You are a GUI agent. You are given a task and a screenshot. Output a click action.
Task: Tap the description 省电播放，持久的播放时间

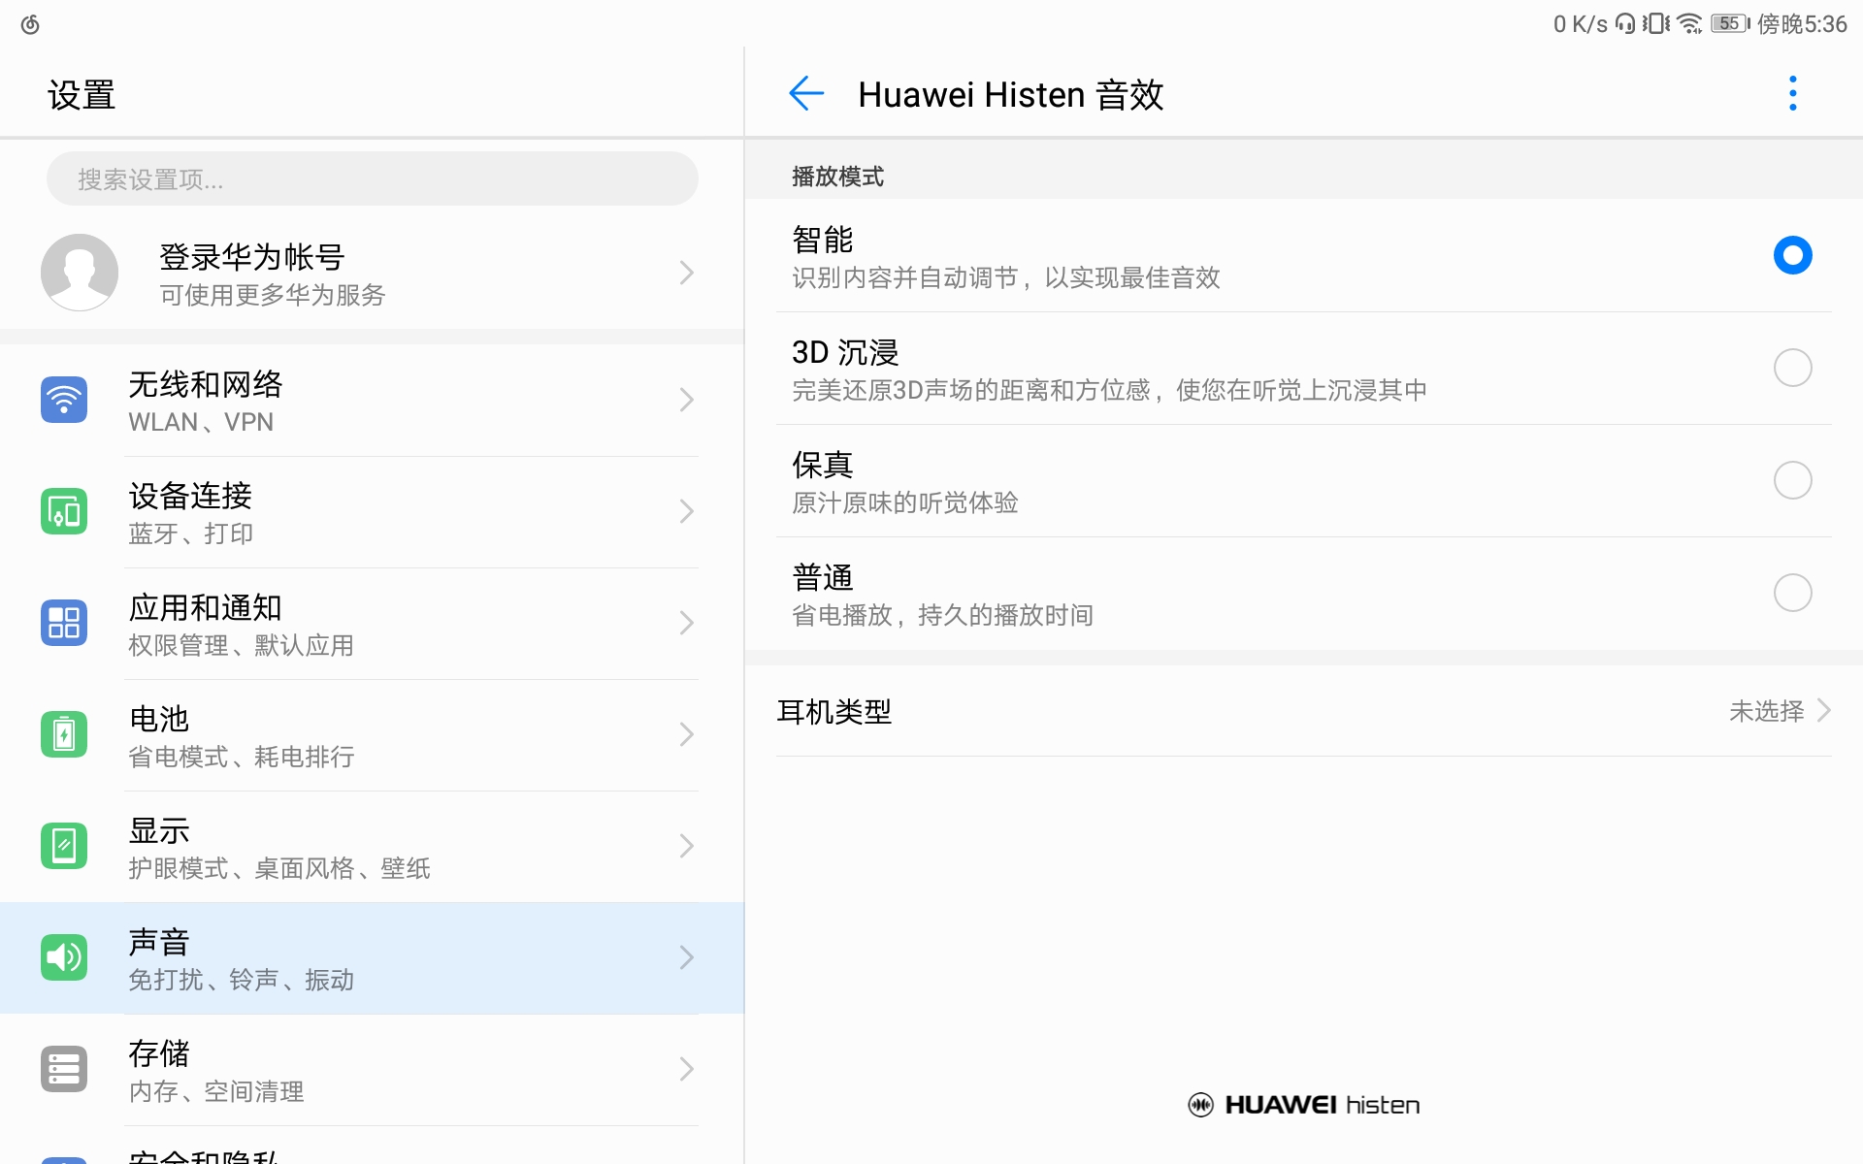[942, 615]
